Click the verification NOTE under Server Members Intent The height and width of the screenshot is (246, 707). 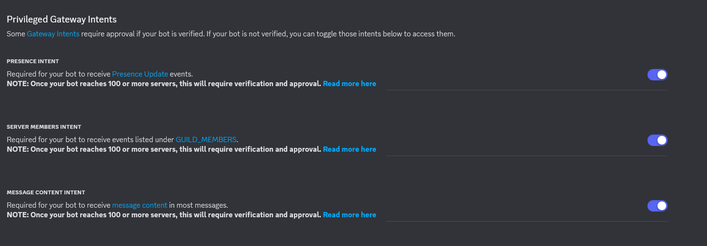click(164, 149)
